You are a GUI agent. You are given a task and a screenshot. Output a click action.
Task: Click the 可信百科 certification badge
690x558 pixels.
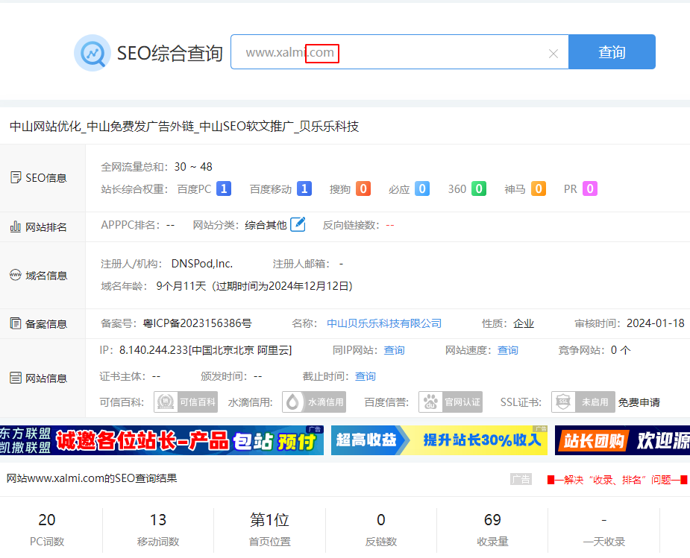tap(186, 402)
